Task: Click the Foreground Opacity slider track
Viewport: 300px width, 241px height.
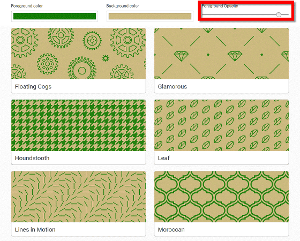Action: [245, 14]
